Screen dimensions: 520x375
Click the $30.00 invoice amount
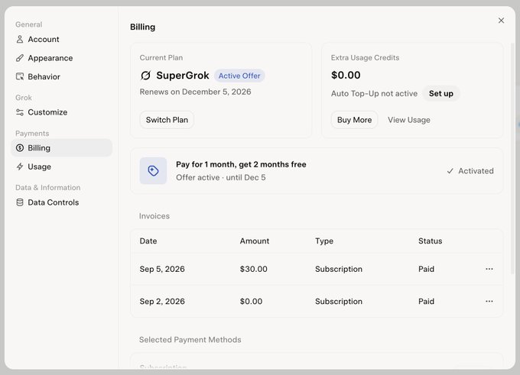click(x=253, y=269)
